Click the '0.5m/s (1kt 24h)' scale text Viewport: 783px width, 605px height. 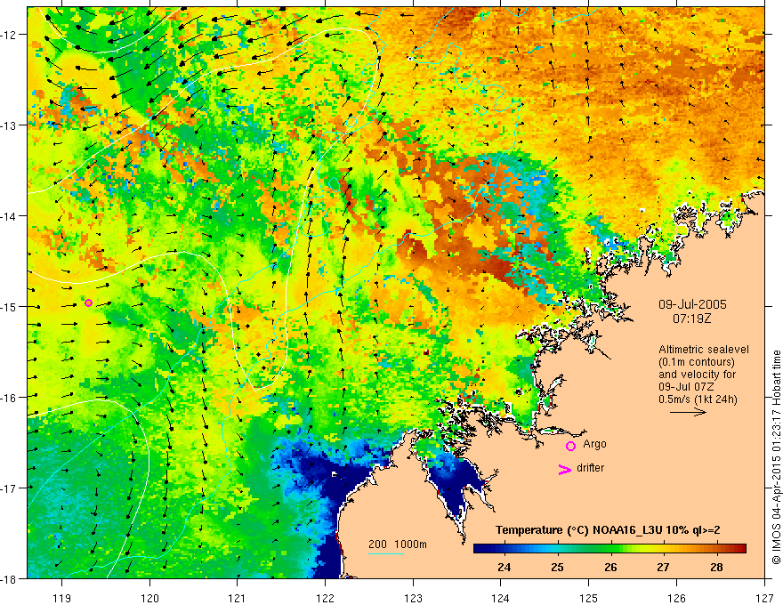pyautogui.click(x=698, y=399)
